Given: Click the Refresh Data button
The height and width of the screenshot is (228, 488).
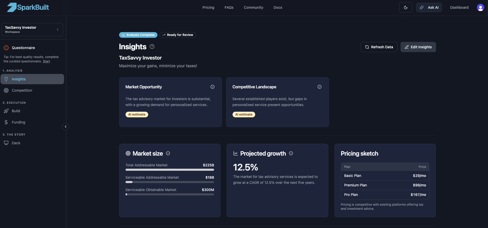Looking at the screenshot, I should click(379, 47).
